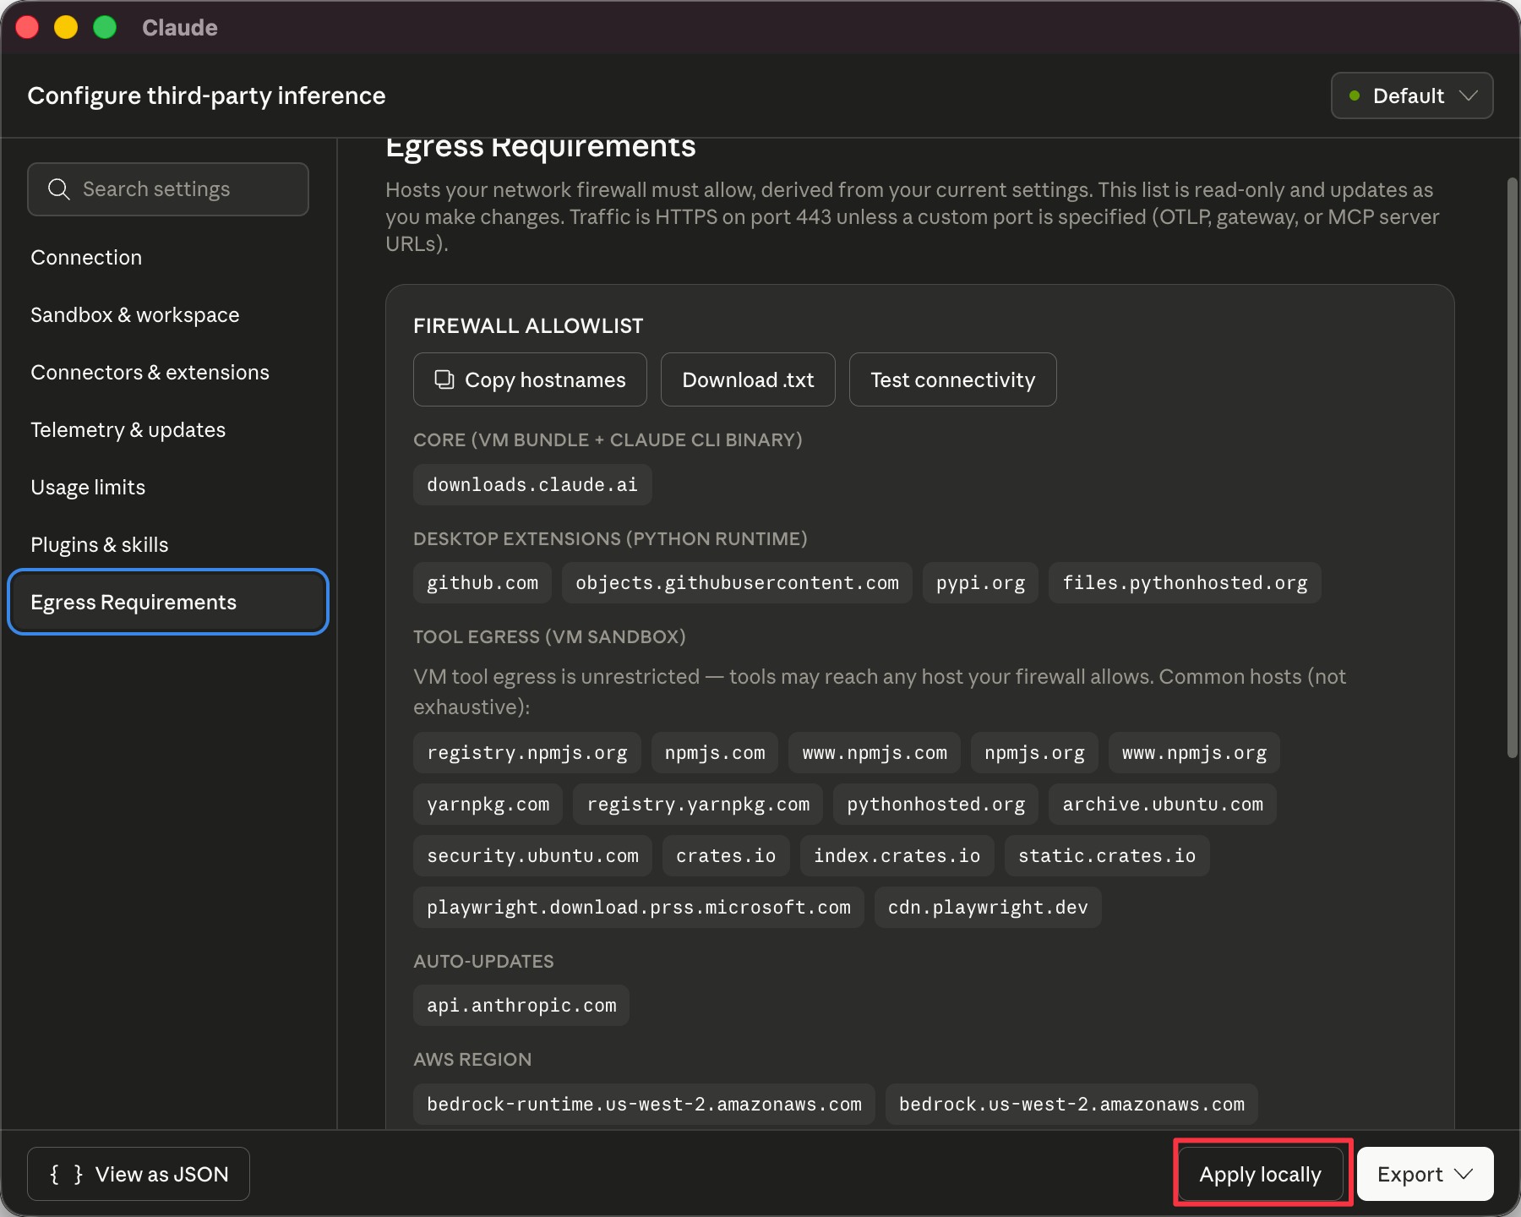This screenshot has width=1521, height=1217.
Task: Click the pythonhosted.org chip
Action: (936, 804)
